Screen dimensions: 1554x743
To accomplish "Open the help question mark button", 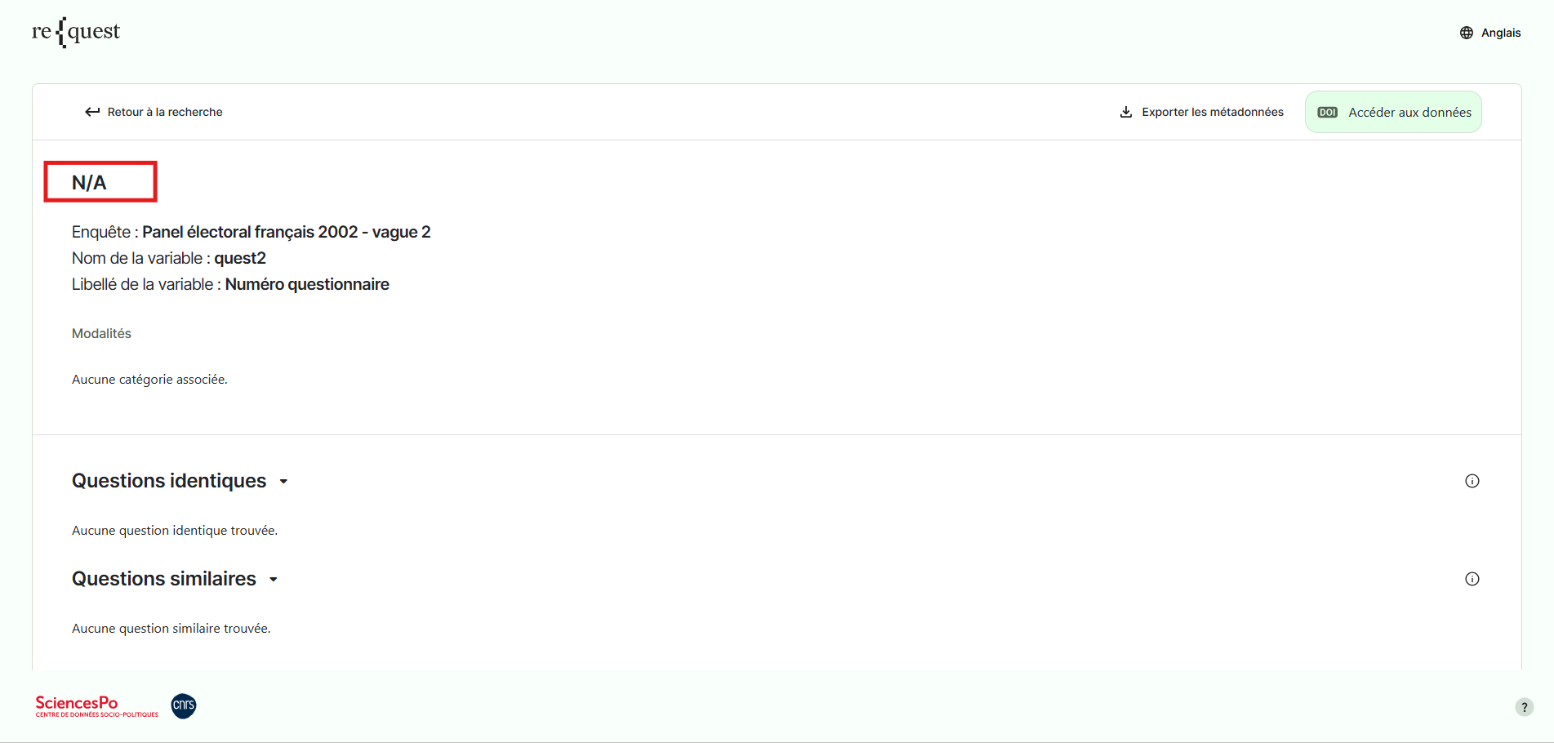I will click(1524, 707).
